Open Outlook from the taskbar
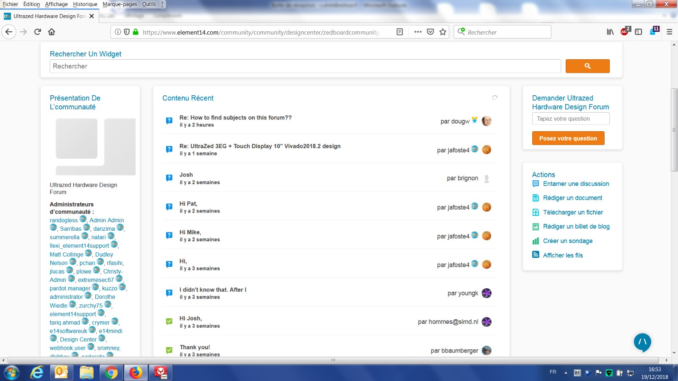Image resolution: width=678 pixels, height=381 pixels. click(x=61, y=373)
